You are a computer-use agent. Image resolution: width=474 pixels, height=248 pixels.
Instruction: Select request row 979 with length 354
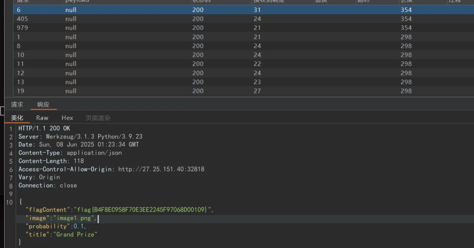pyautogui.click(x=243, y=28)
